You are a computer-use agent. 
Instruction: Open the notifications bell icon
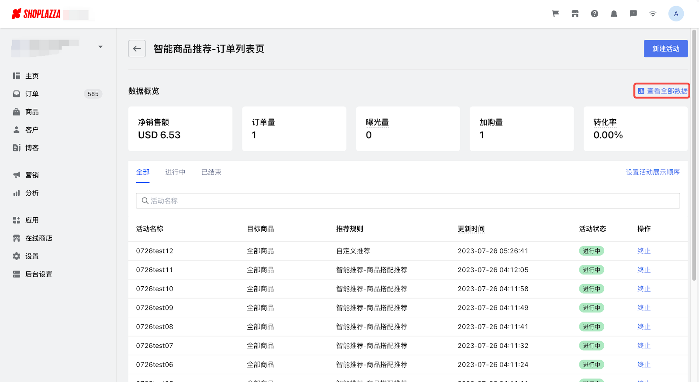coord(614,14)
